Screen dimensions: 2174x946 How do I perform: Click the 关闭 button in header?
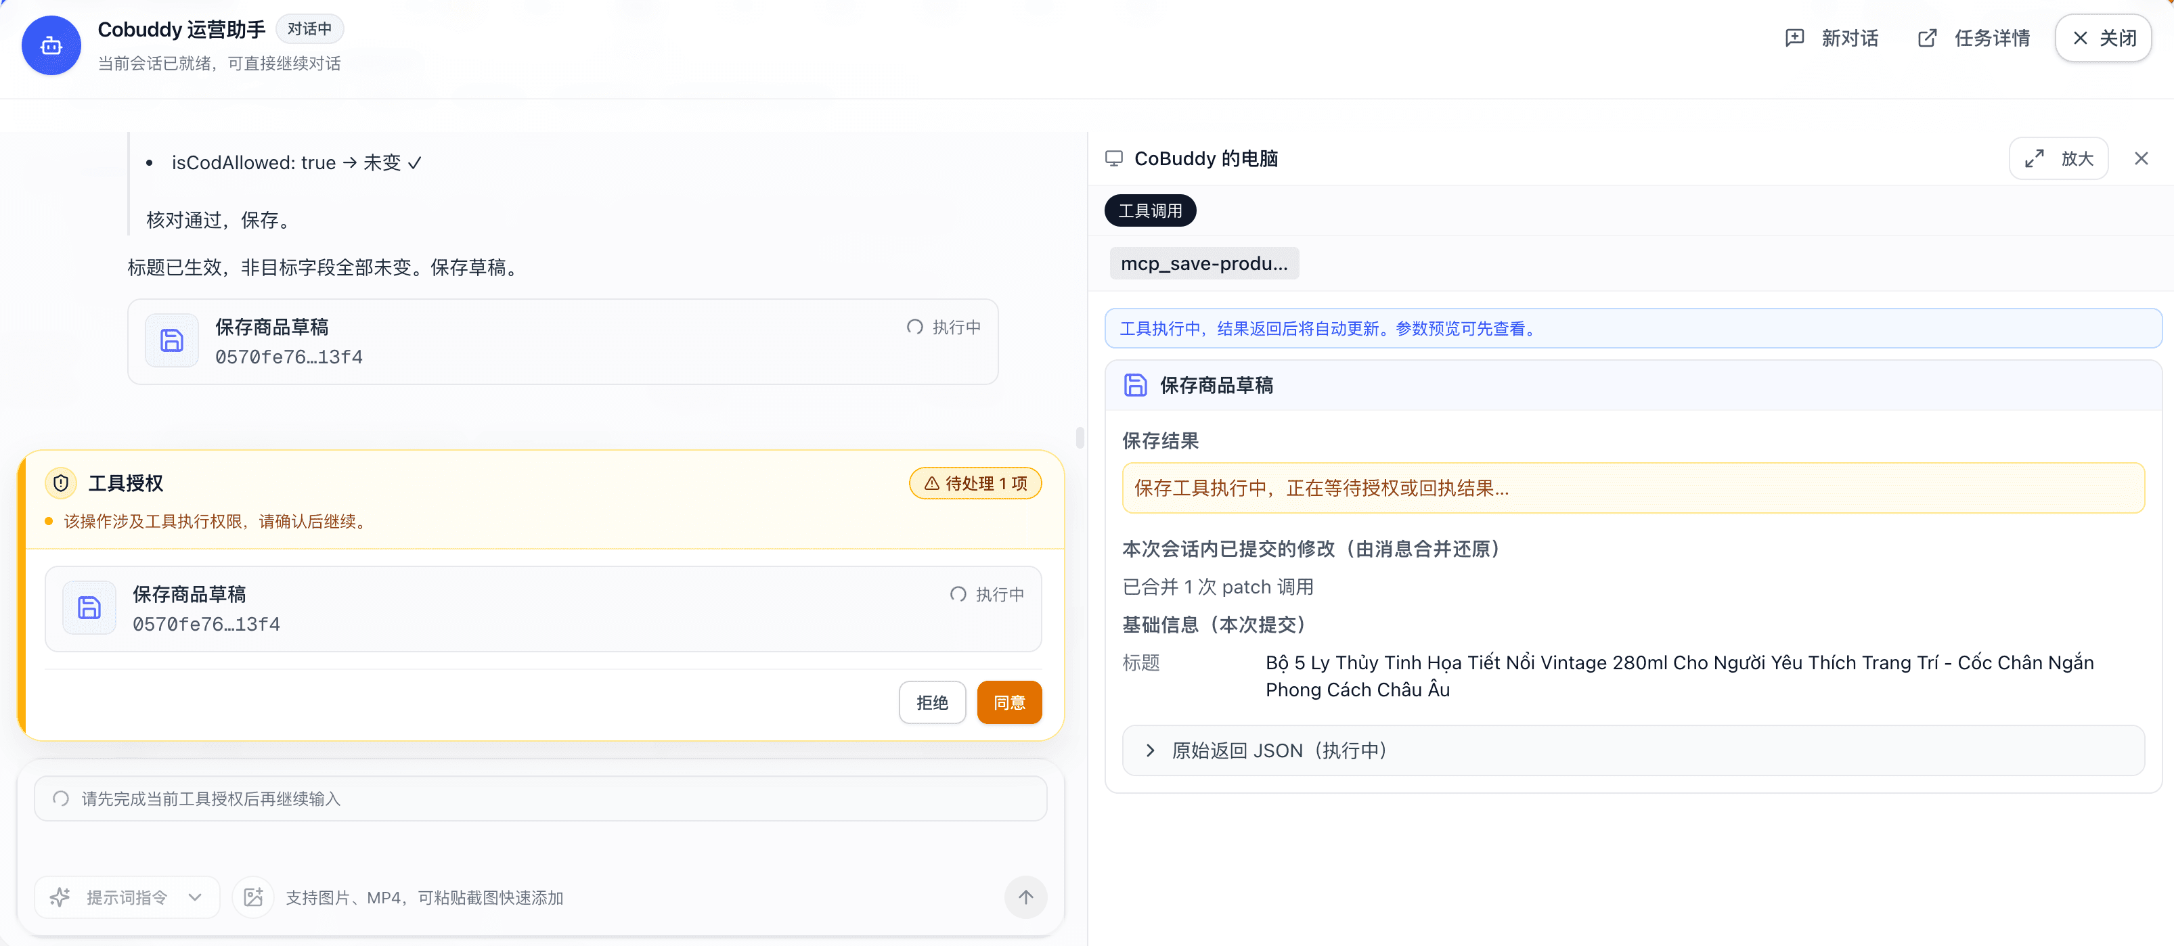pyautogui.click(x=2103, y=38)
